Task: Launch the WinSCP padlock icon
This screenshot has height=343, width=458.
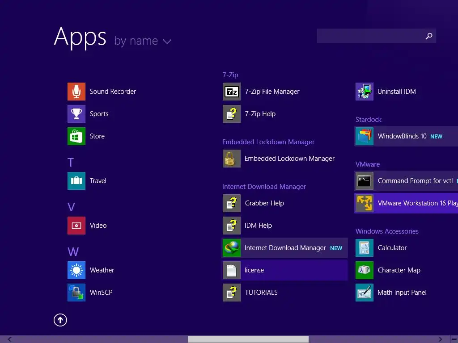Action: [x=76, y=292]
